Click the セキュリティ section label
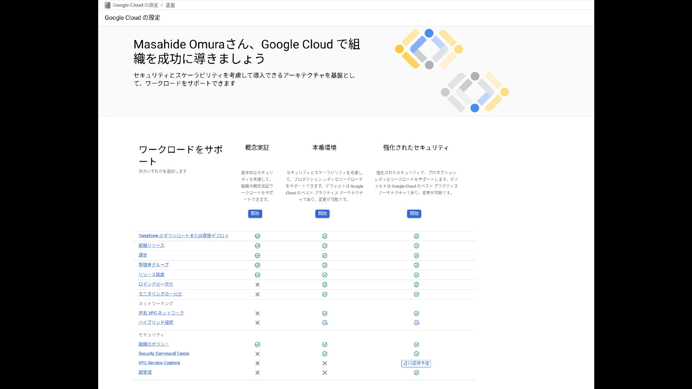Viewport: 692px width, 389px height. tap(151, 335)
